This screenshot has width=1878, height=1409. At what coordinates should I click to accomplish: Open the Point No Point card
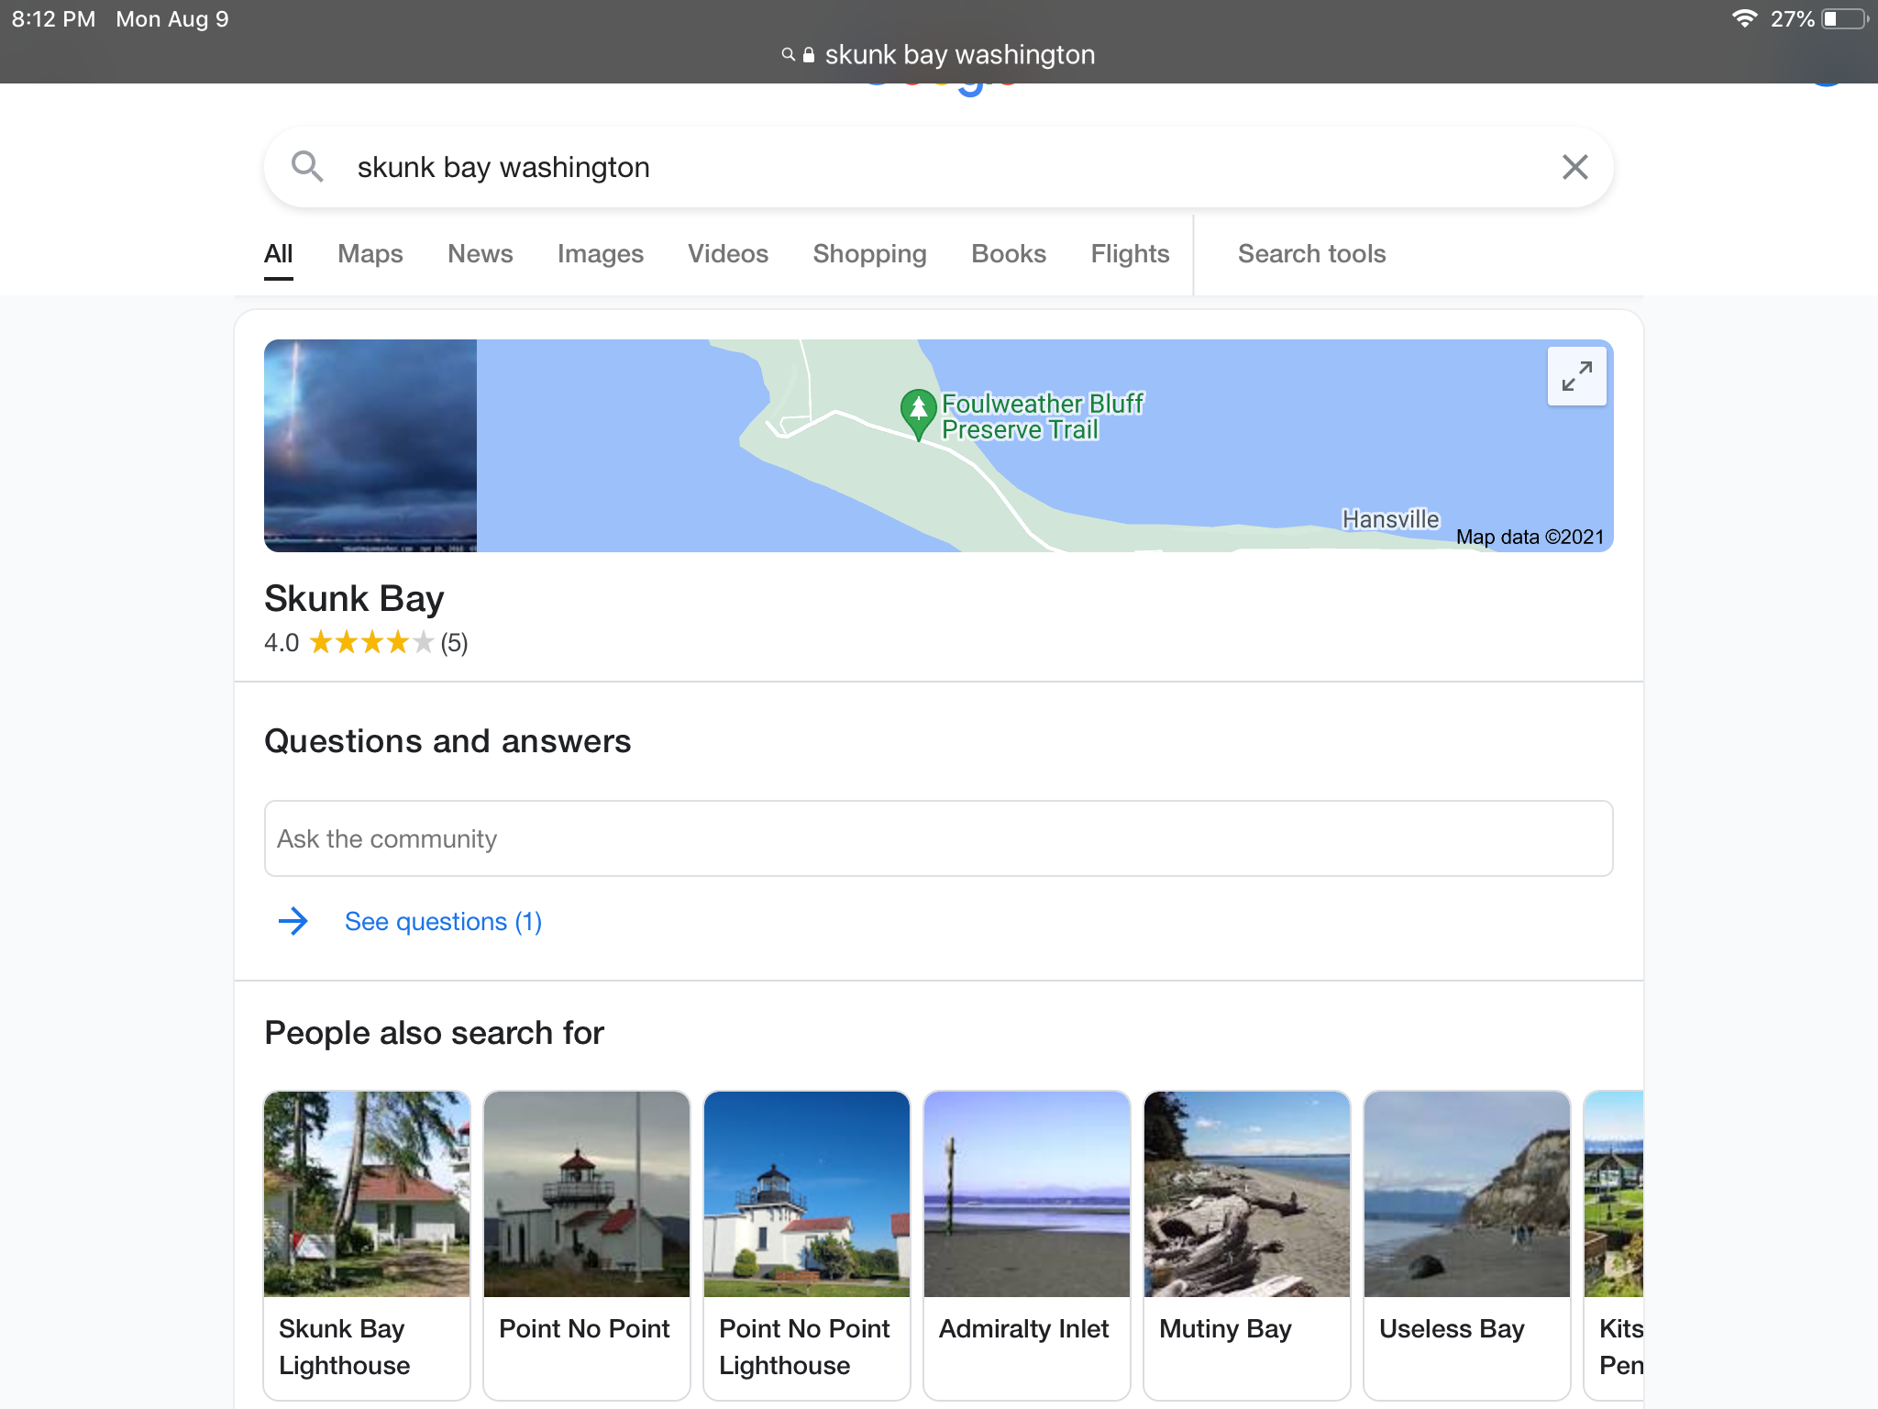click(x=587, y=1246)
